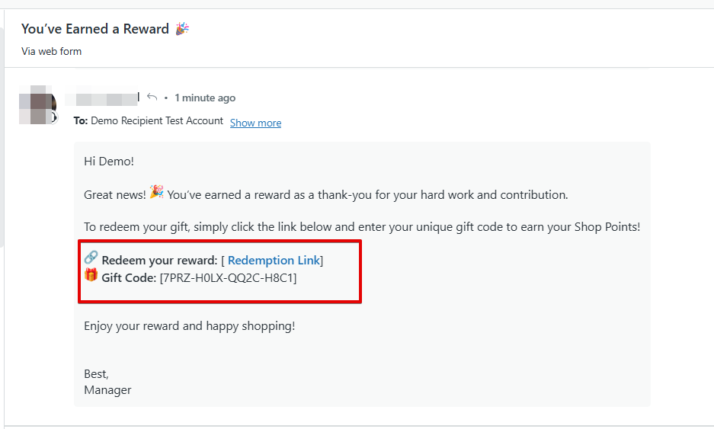Click the You've Earned a Reward subject title
Screen dimensions: 714x429
(95, 29)
